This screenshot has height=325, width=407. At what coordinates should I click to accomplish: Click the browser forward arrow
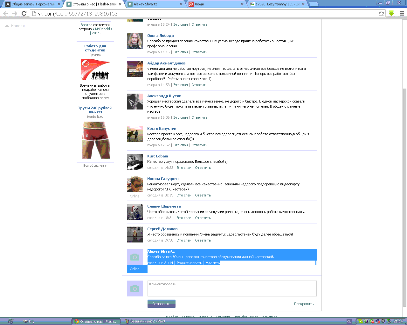click(x=15, y=13)
